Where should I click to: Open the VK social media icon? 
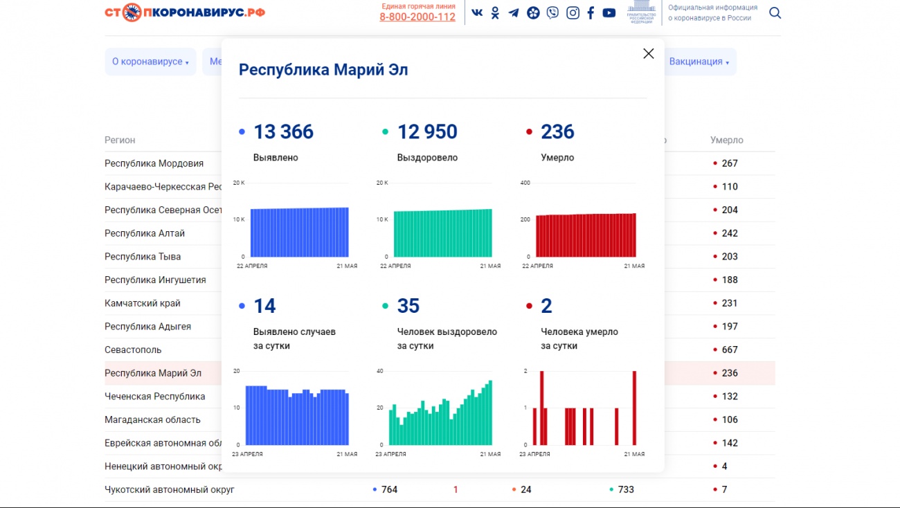click(x=477, y=12)
